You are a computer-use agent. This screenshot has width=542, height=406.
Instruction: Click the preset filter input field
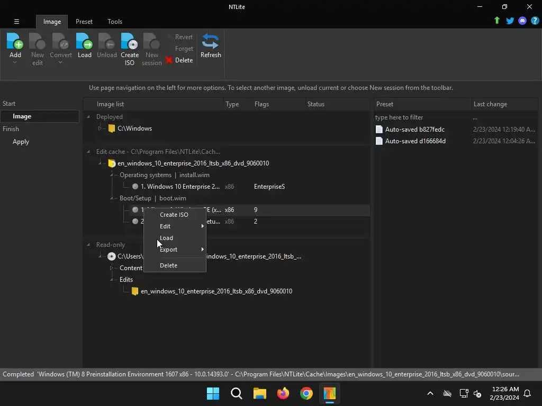click(x=422, y=117)
